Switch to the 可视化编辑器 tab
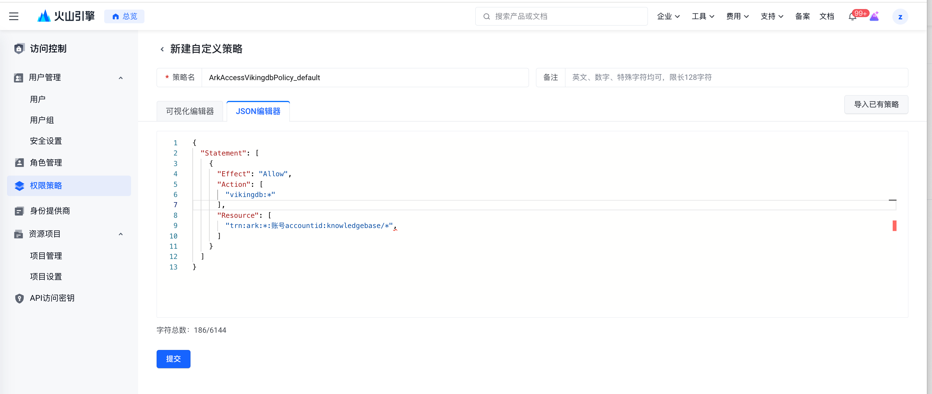This screenshot has height=394, width=932. click(190, 111)
